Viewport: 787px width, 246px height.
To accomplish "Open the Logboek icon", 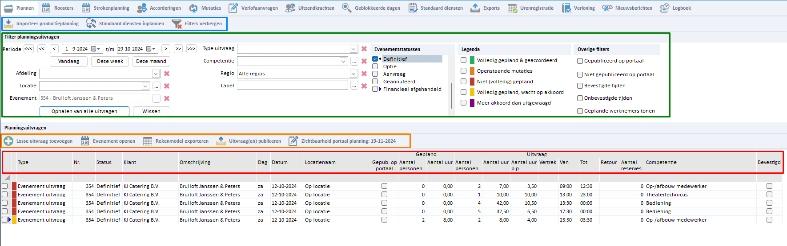I will click(x=665, y=8).
